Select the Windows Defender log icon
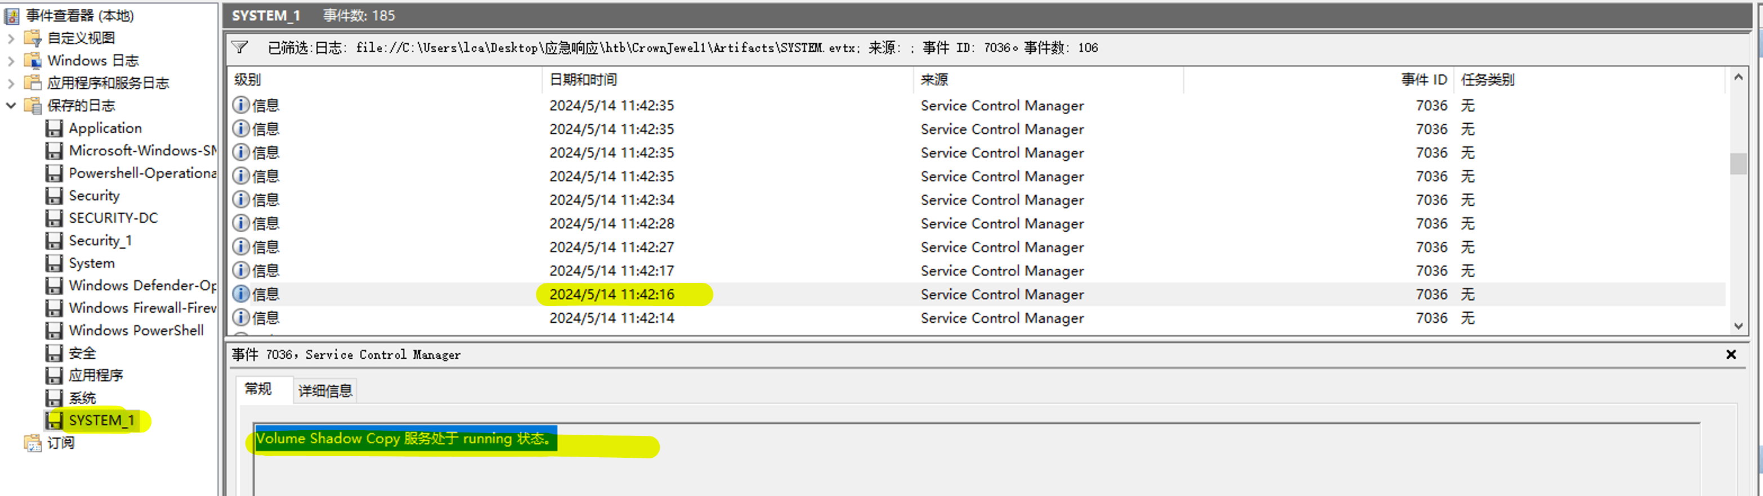The image size is (1763, 496). (x=54, y=286)
